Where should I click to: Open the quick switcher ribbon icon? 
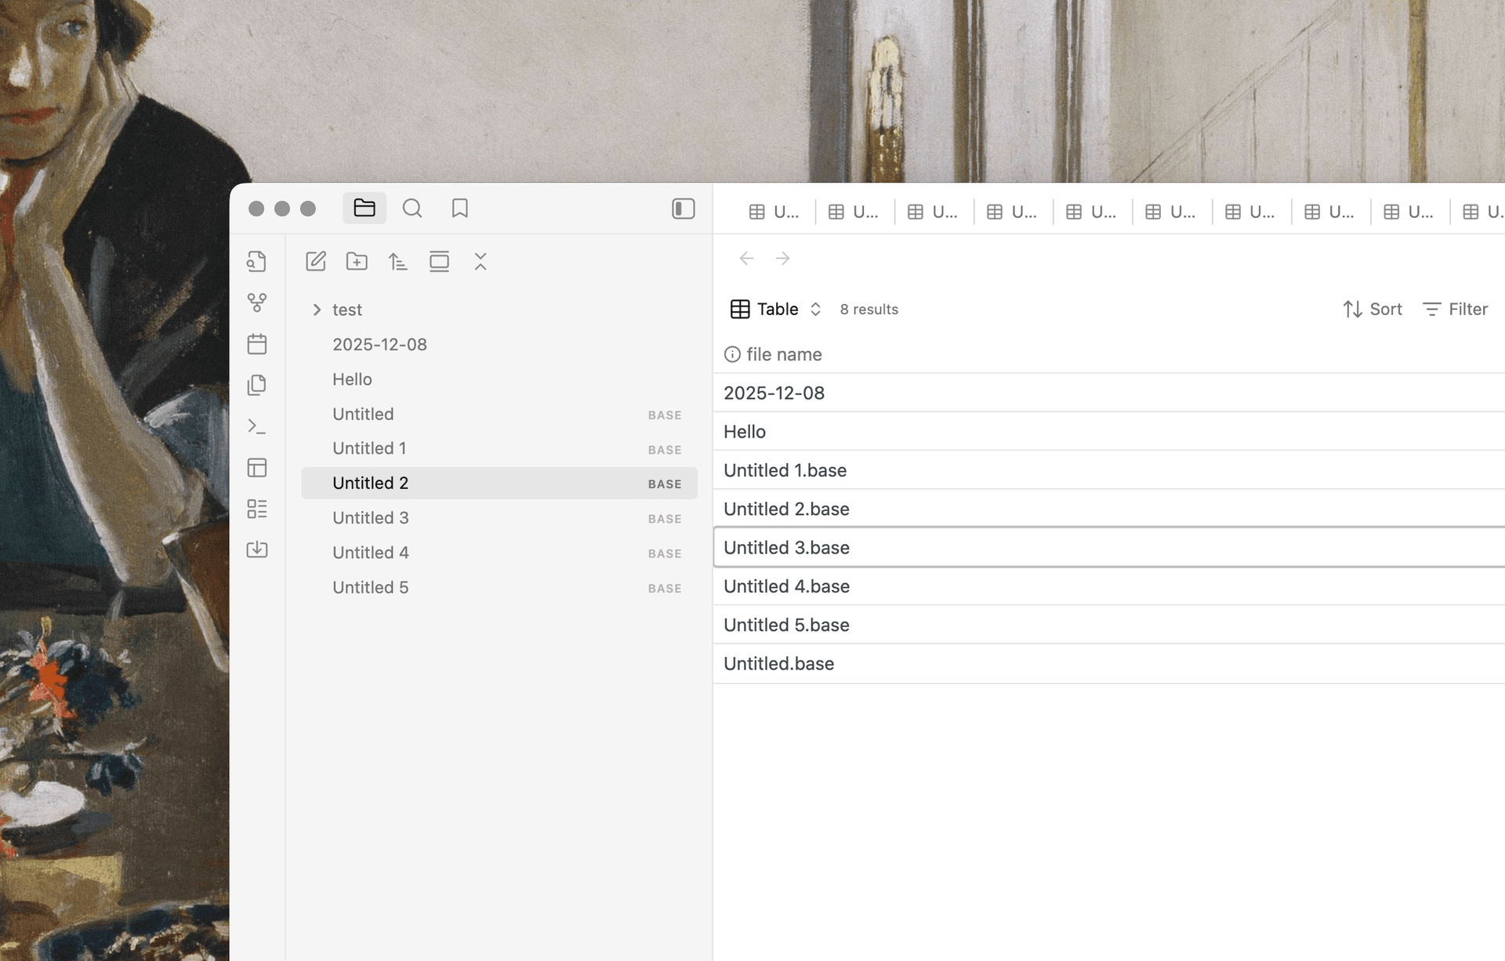point(256,261)
